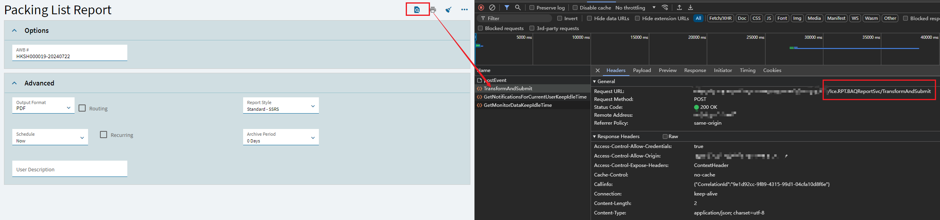Check 3rd-party requests checkbox
The width and height of the screenshot is (940, 220).
tap(532, 28)
